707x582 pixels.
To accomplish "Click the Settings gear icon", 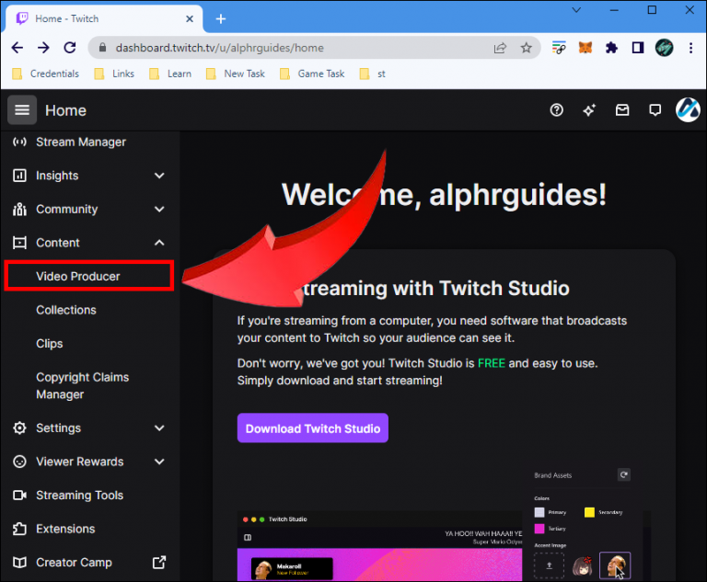I will point(19,428).
